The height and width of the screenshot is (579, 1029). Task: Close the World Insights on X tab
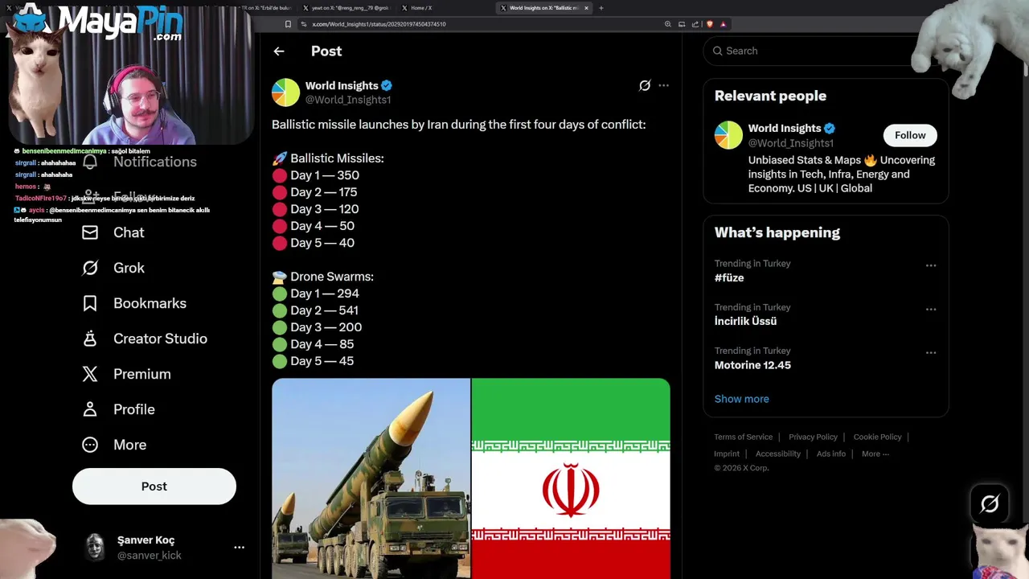pos(586,8)
